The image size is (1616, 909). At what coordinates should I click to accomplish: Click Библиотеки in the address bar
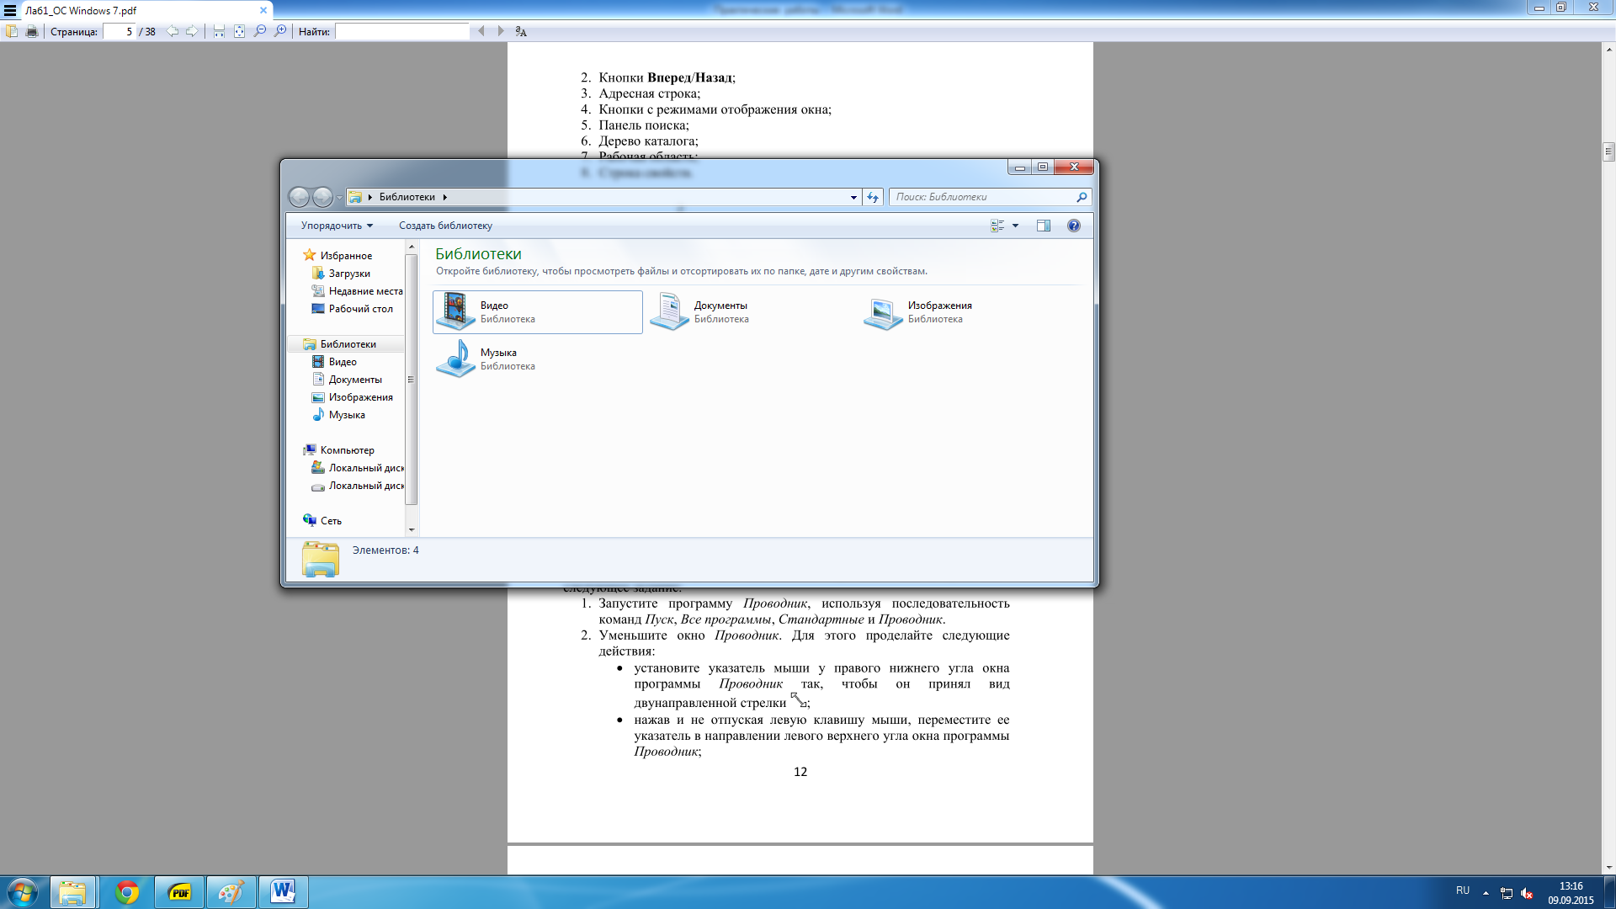pos(407,197)
